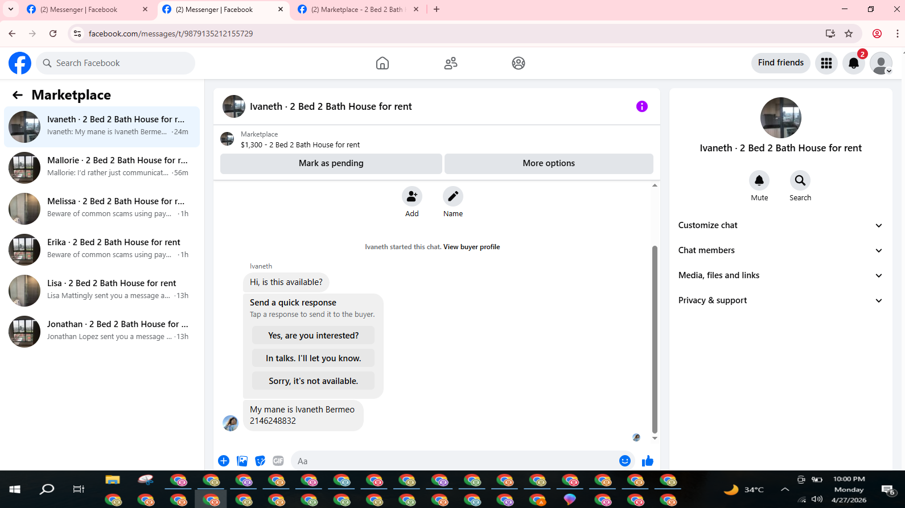
Task: Open File Explorer from taskbar
Action: click(x=113, y=481)
